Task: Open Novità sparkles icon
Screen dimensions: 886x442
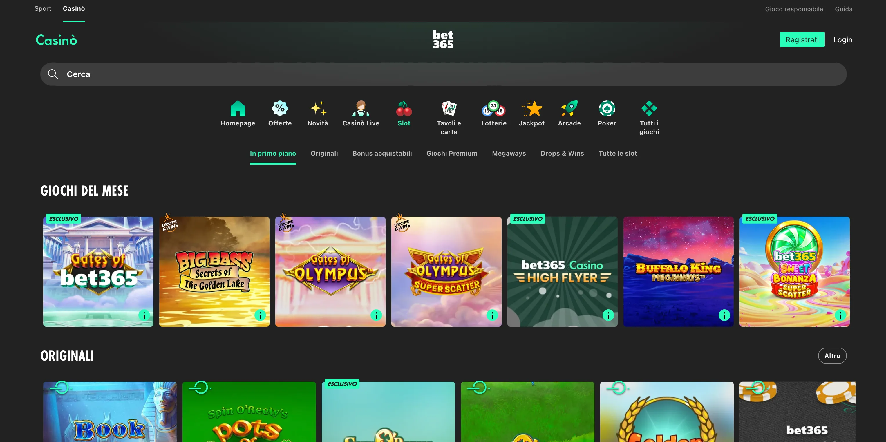Action: tap(317, 109)
